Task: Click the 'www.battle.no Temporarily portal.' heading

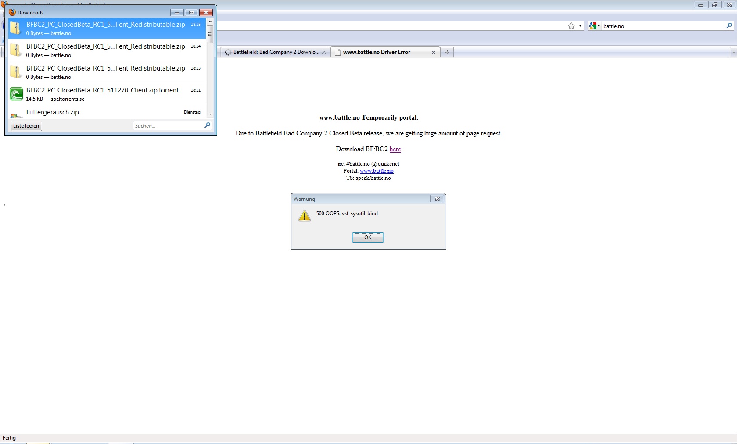Action: [369, 117]
